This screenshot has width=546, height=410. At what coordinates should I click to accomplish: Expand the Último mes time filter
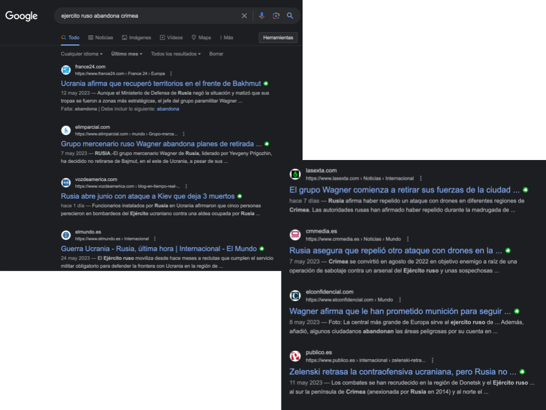coord(127,54)
